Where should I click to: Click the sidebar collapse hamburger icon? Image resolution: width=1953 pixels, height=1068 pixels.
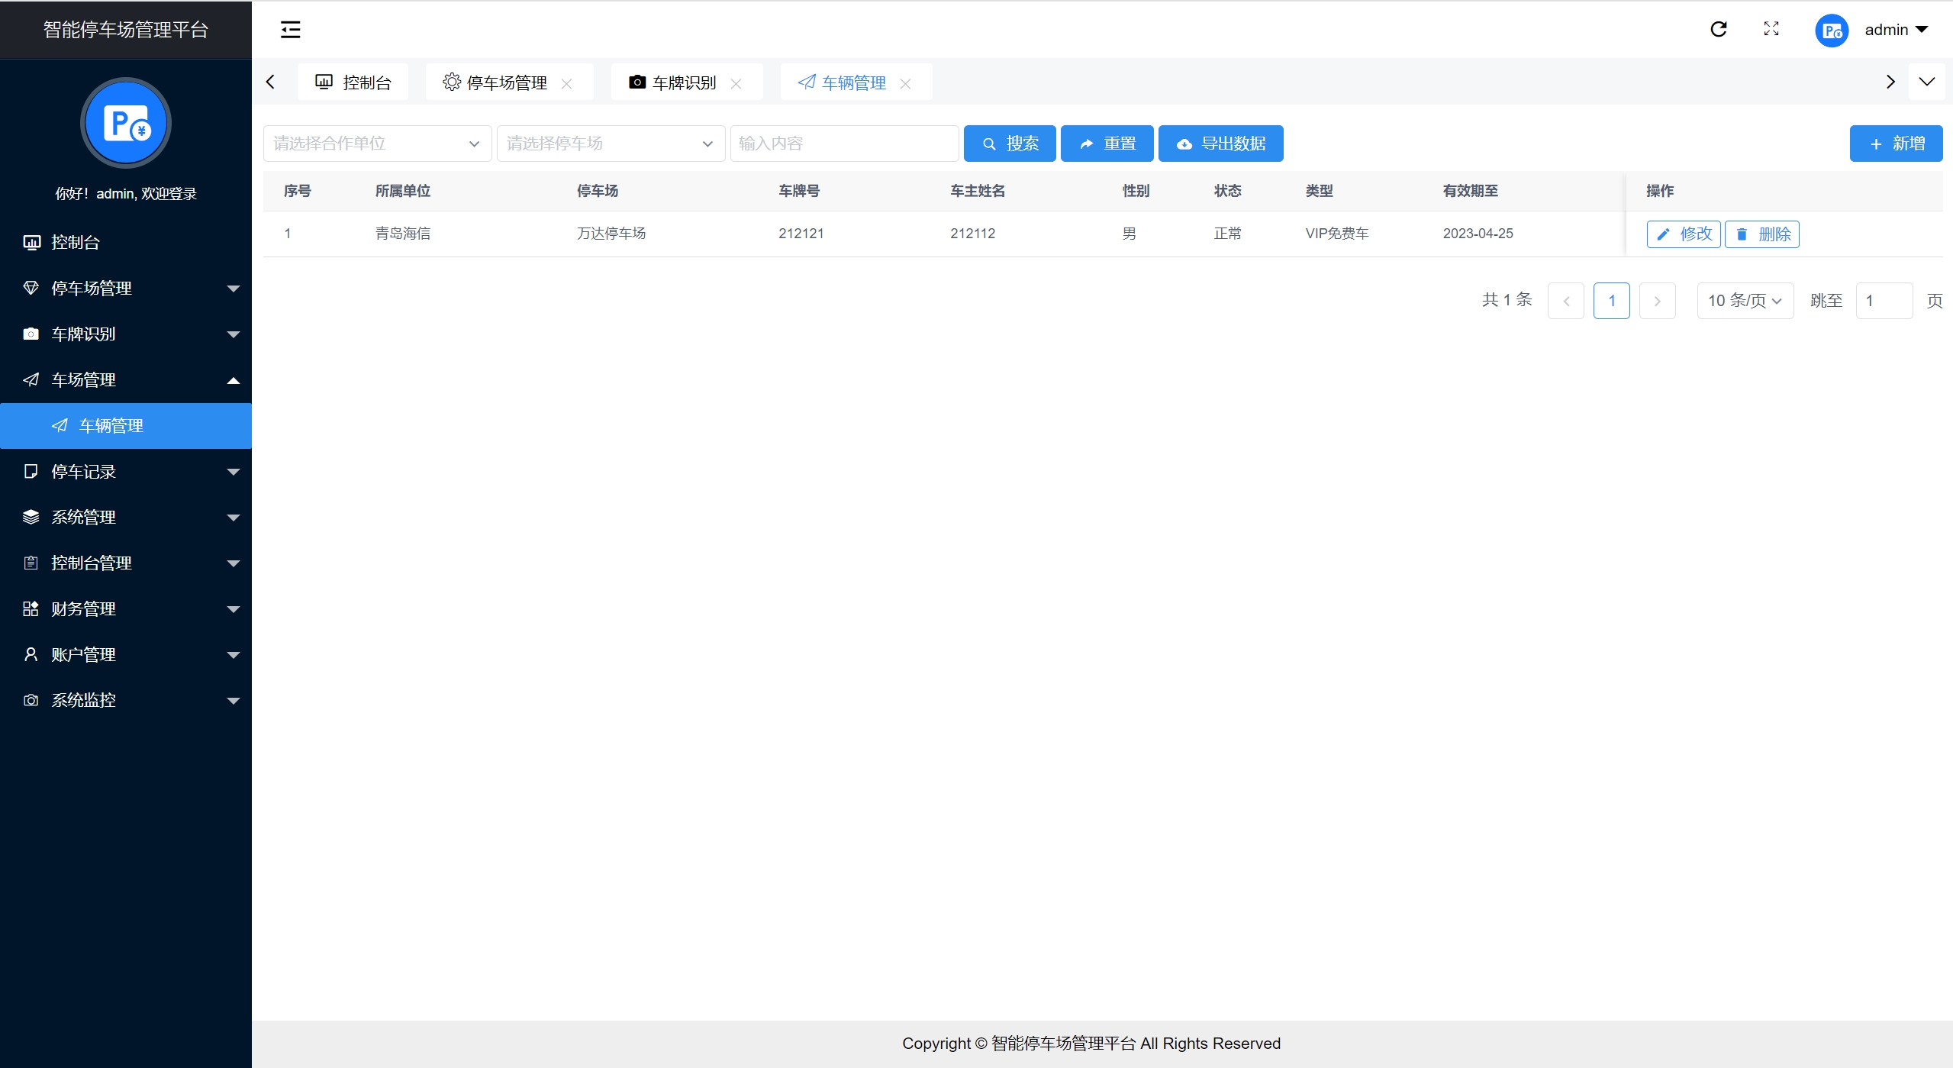[x=290, y=30]
